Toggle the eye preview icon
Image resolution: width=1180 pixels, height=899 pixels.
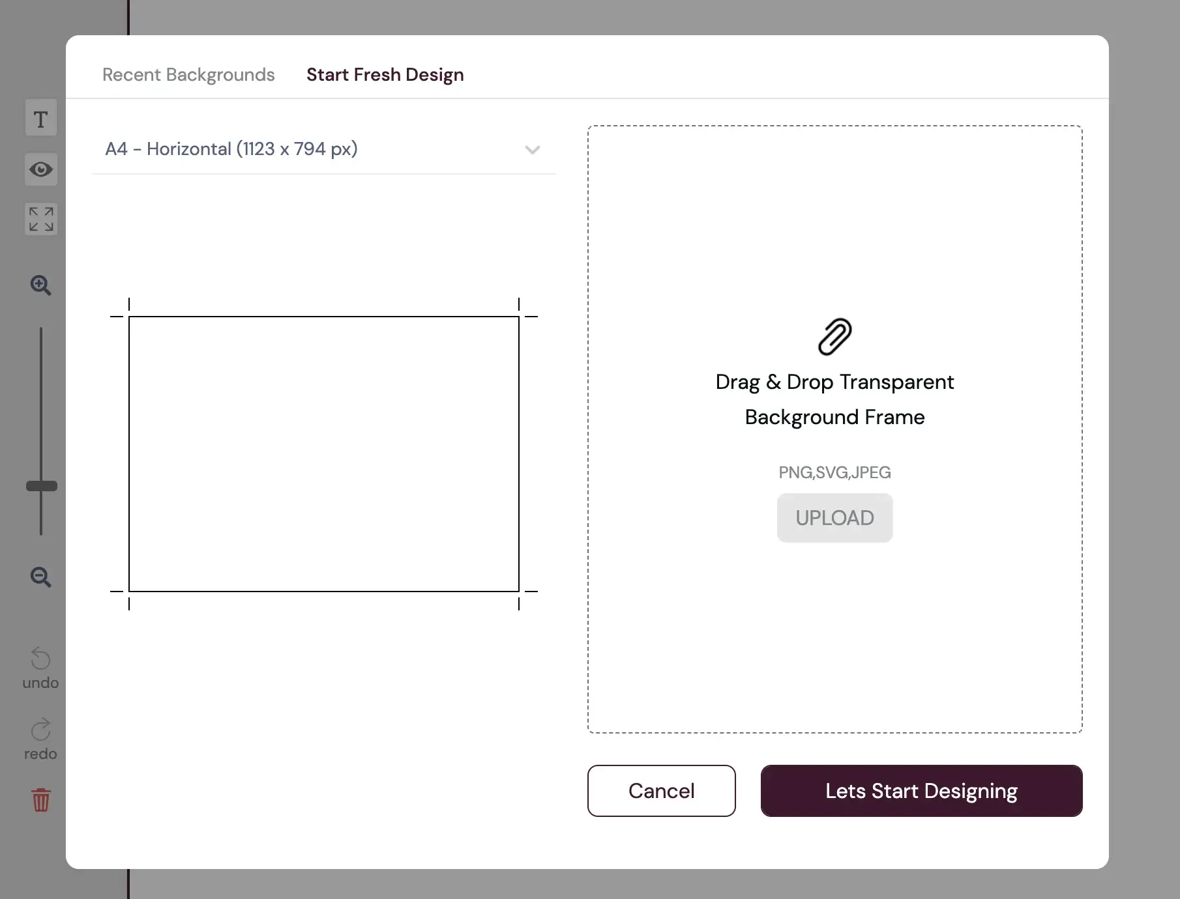(40, 169)
